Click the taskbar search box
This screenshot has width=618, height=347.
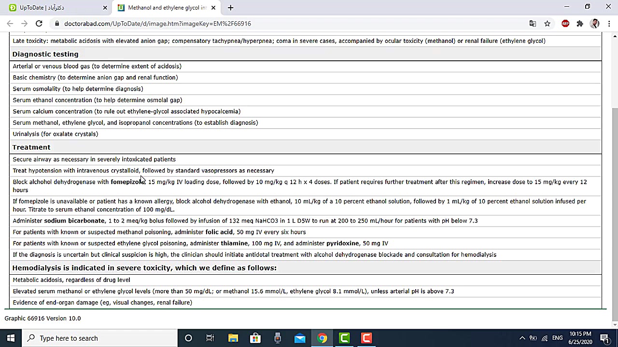pyautogui.click(x=99, y=338)
